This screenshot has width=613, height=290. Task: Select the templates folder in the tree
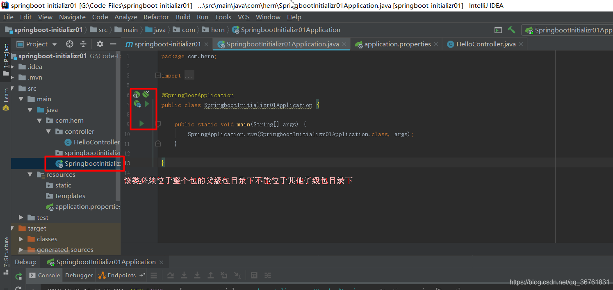tap(66, 196)
